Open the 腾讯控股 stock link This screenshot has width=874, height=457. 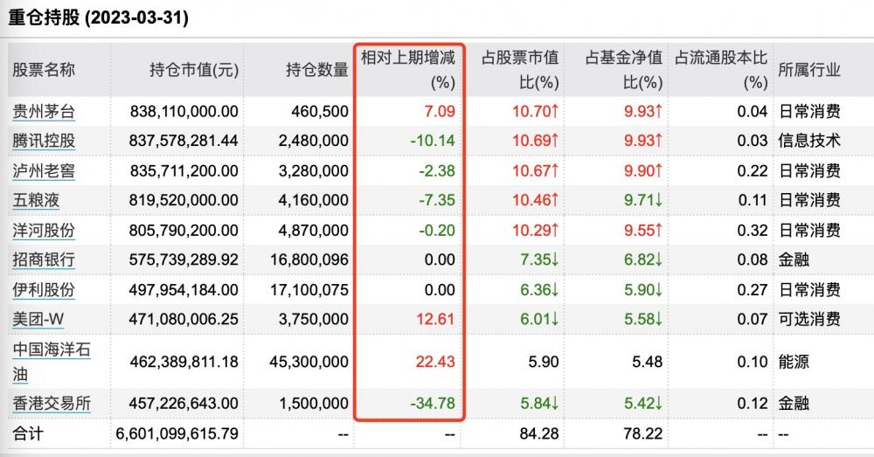pos(44,141)
